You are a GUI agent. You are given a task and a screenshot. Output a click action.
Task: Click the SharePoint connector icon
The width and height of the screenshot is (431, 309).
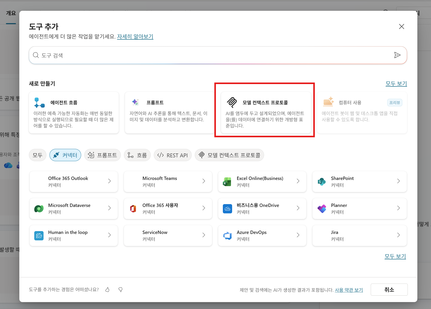[322, 181]
